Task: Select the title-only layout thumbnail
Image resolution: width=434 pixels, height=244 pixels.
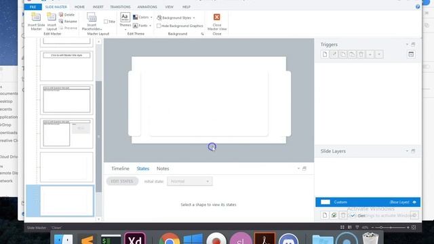Action: click(66, 66)
